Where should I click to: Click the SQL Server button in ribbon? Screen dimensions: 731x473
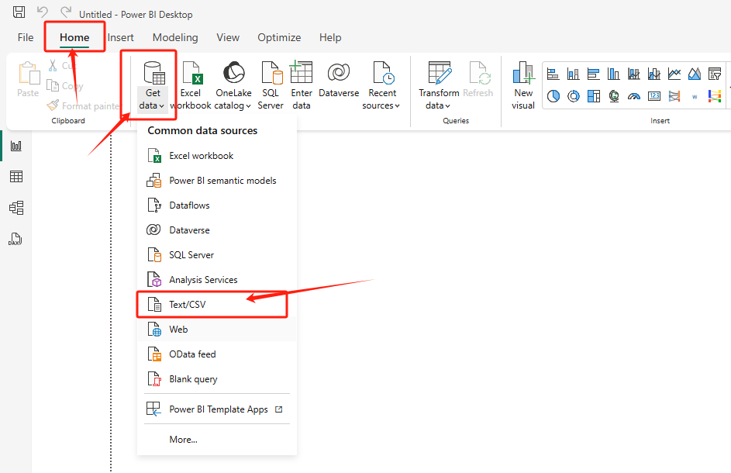[x=271, y=85]
